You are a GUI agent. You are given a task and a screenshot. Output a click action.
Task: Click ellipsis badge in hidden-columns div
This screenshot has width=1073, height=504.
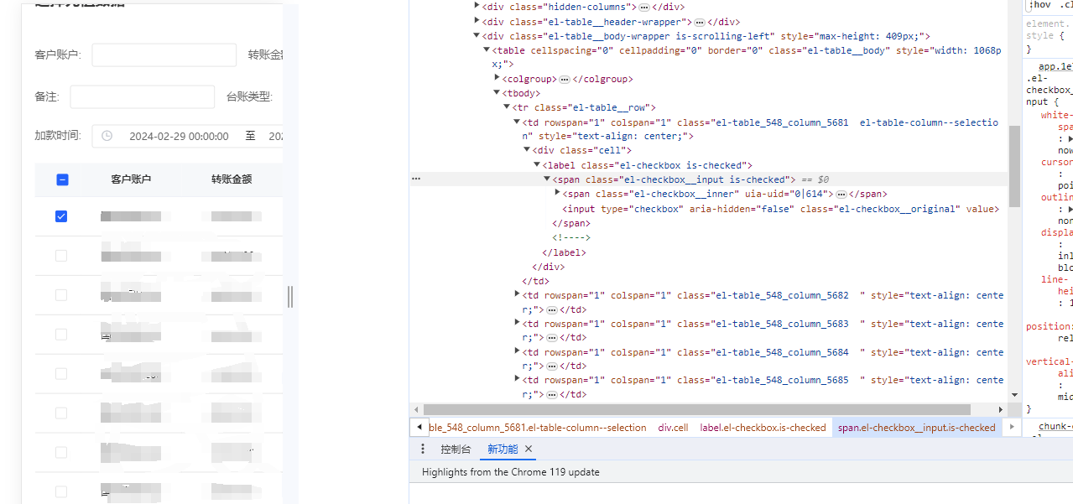tap(644, 7)
